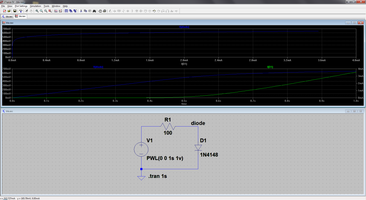The height and width of the screenshot is (200, 366).
Task: Click the 1N4148 diode model text
Action: (x=209, y=154)
